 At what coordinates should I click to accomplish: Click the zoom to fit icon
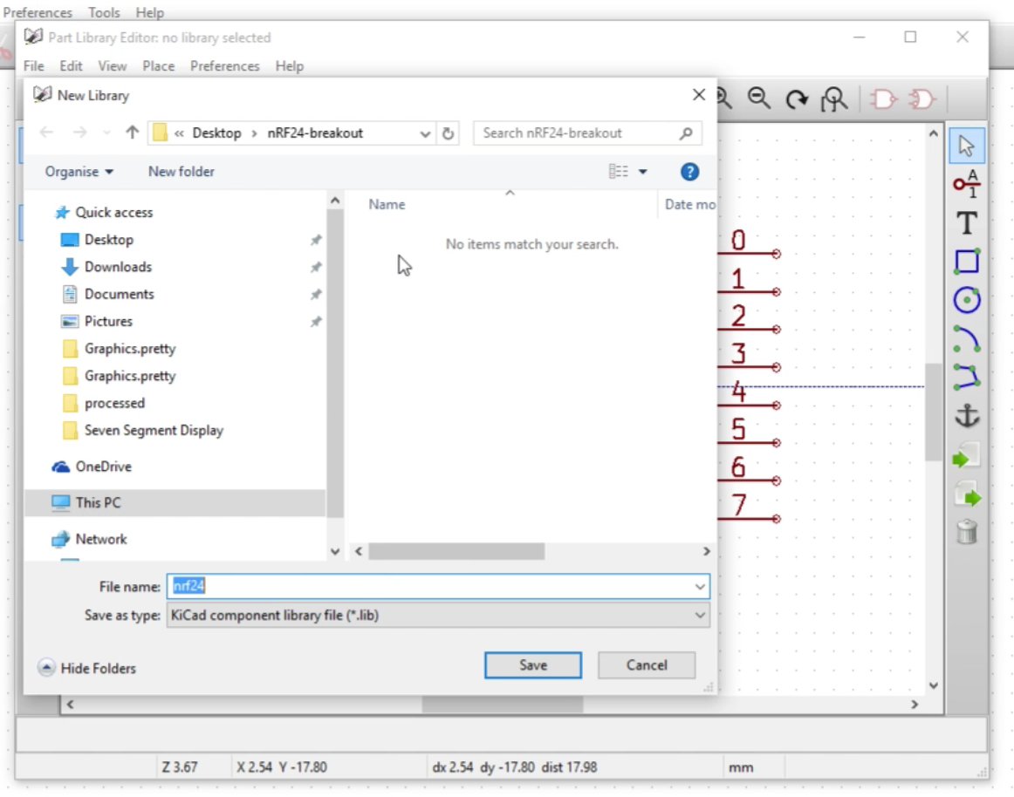[834, 99]
